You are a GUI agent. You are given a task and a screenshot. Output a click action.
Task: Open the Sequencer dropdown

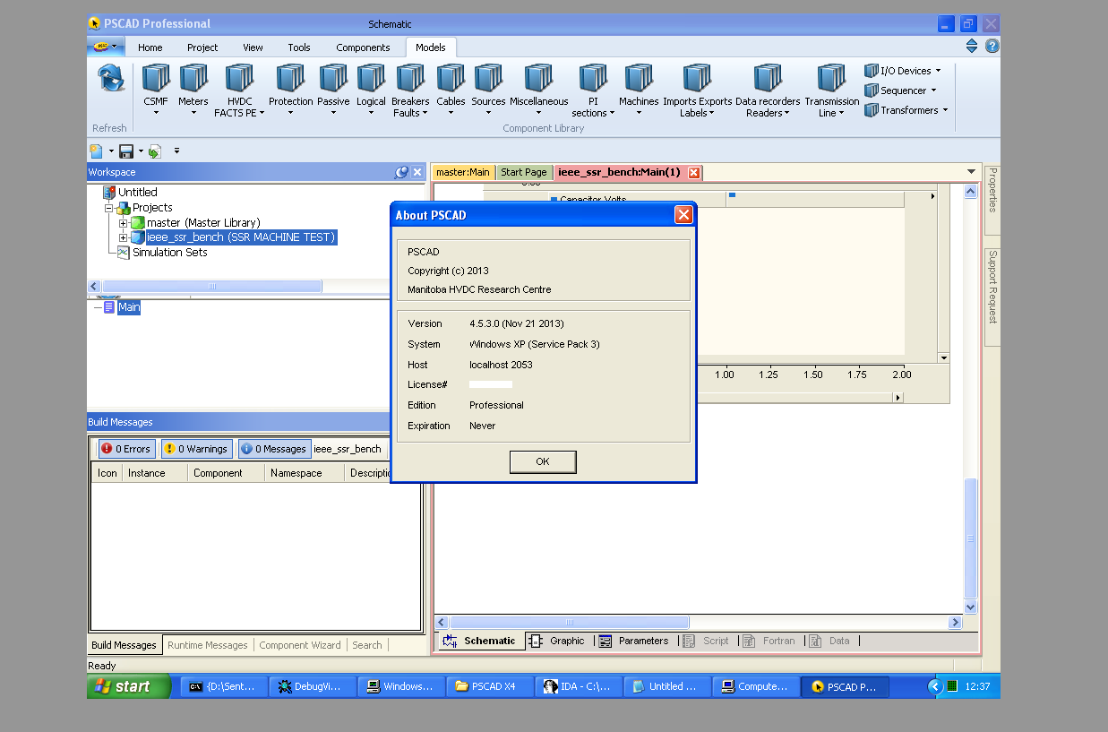click(901, 90)
